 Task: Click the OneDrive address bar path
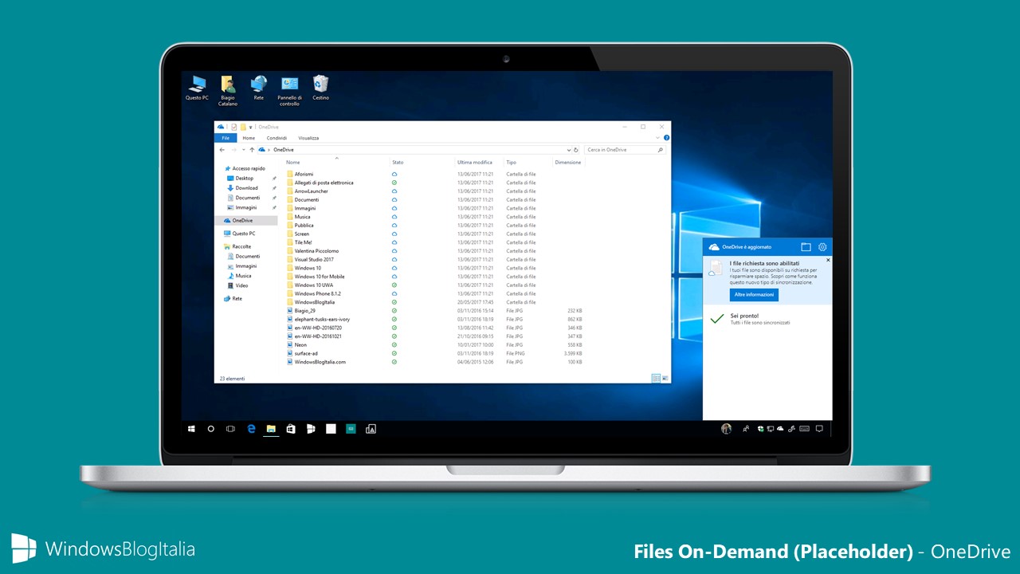(x=284, y=150)
